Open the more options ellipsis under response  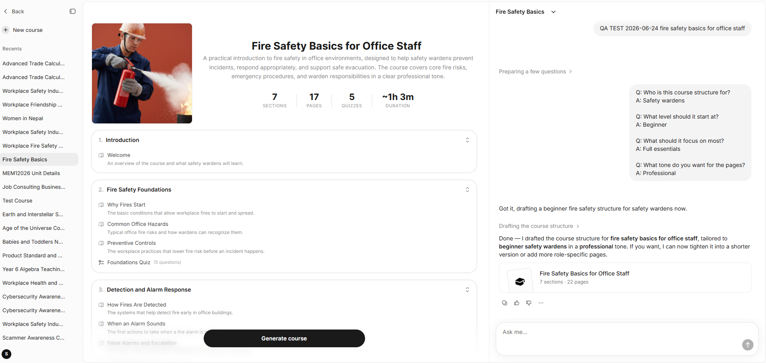pyautogui.click(x=541, y=303)
